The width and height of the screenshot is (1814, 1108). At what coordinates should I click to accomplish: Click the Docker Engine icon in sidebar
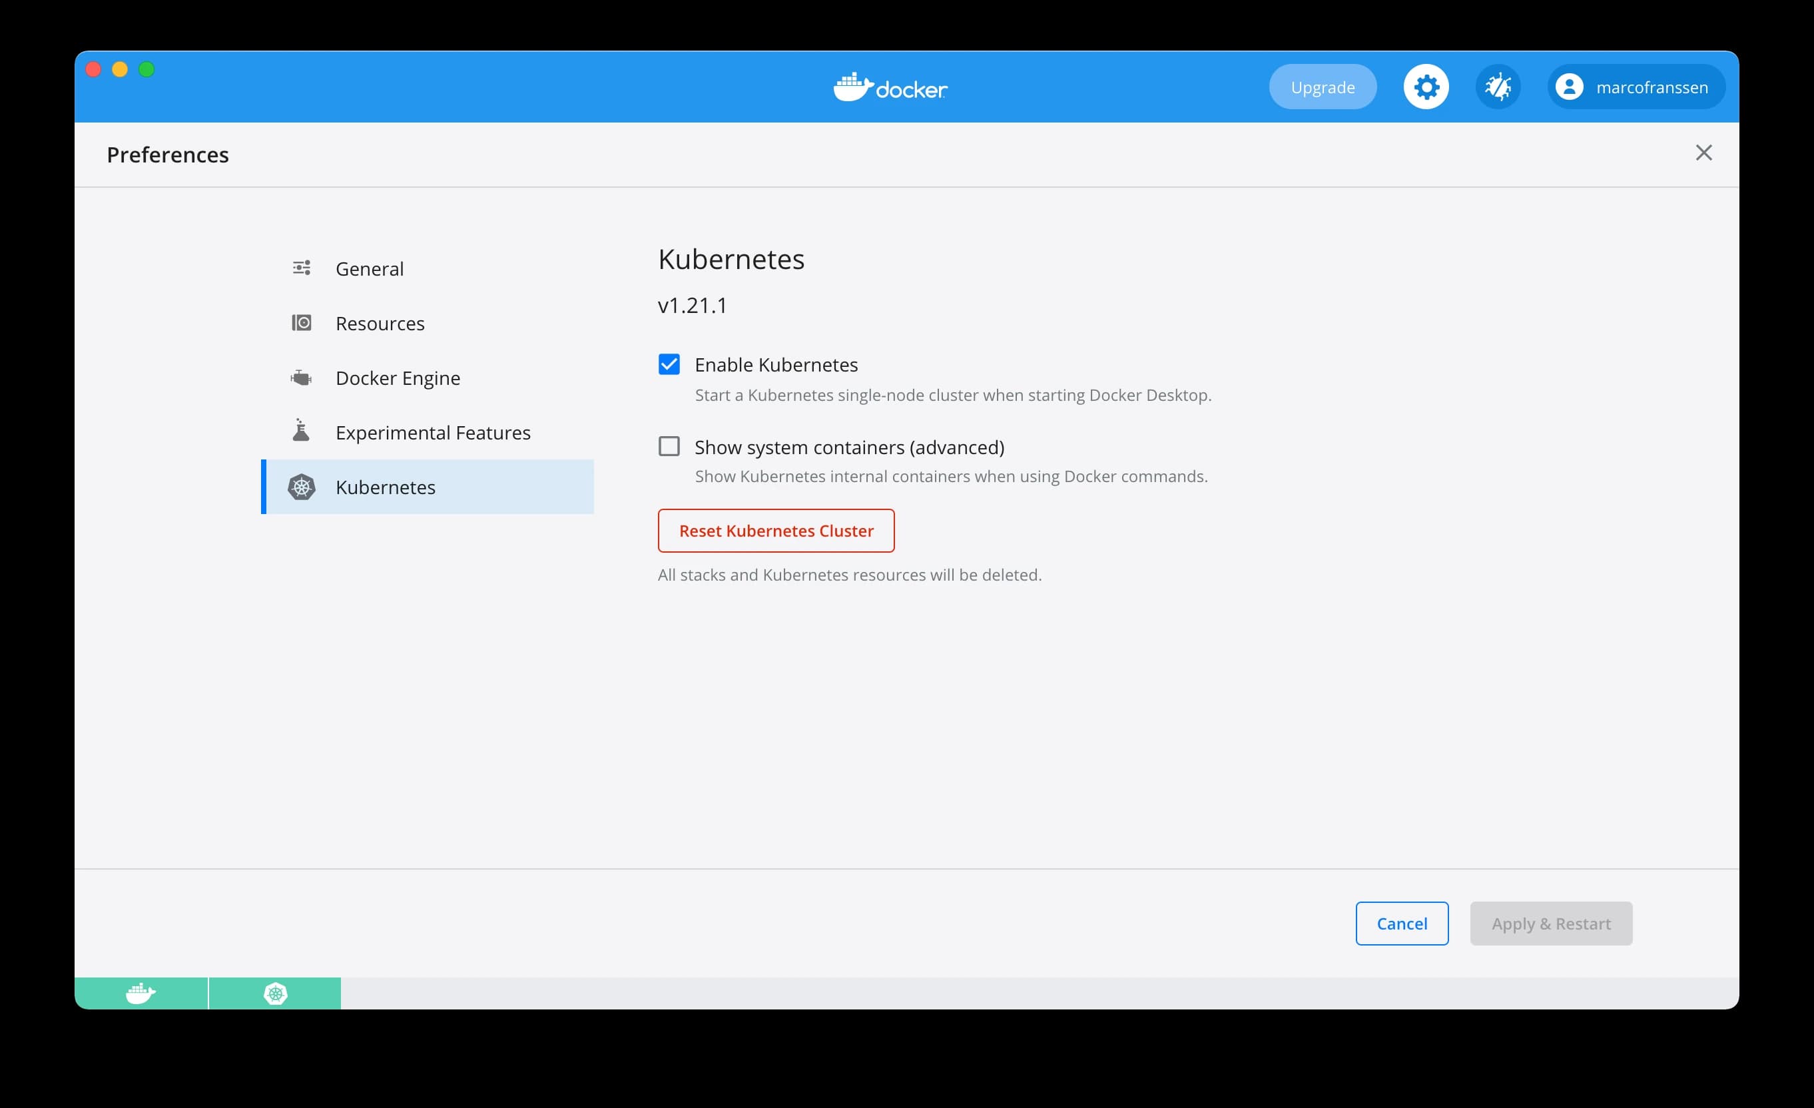[301, 378]
